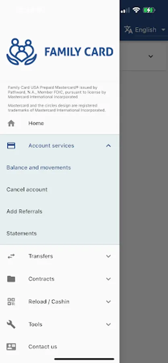Open Add Referrals
The height and width of the screenshot is (363, 168).
coord(24,212)
